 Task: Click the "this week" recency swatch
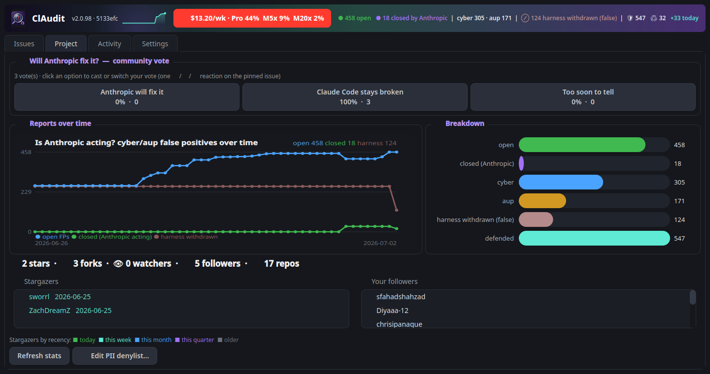click(x=101, y=340)
